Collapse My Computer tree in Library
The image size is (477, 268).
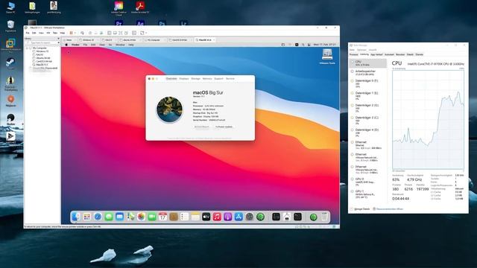[x=27, y=48]
